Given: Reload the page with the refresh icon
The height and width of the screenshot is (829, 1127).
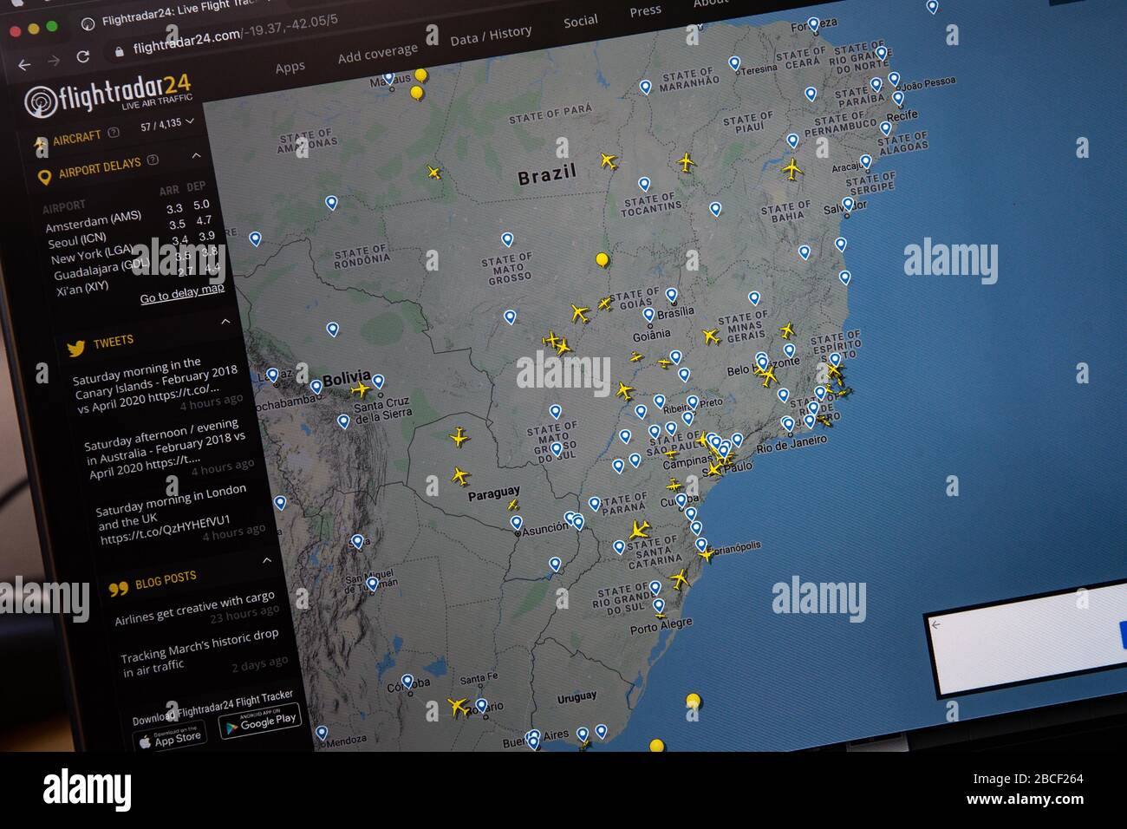Looking at the screenshot, I should tap(82, 56).
